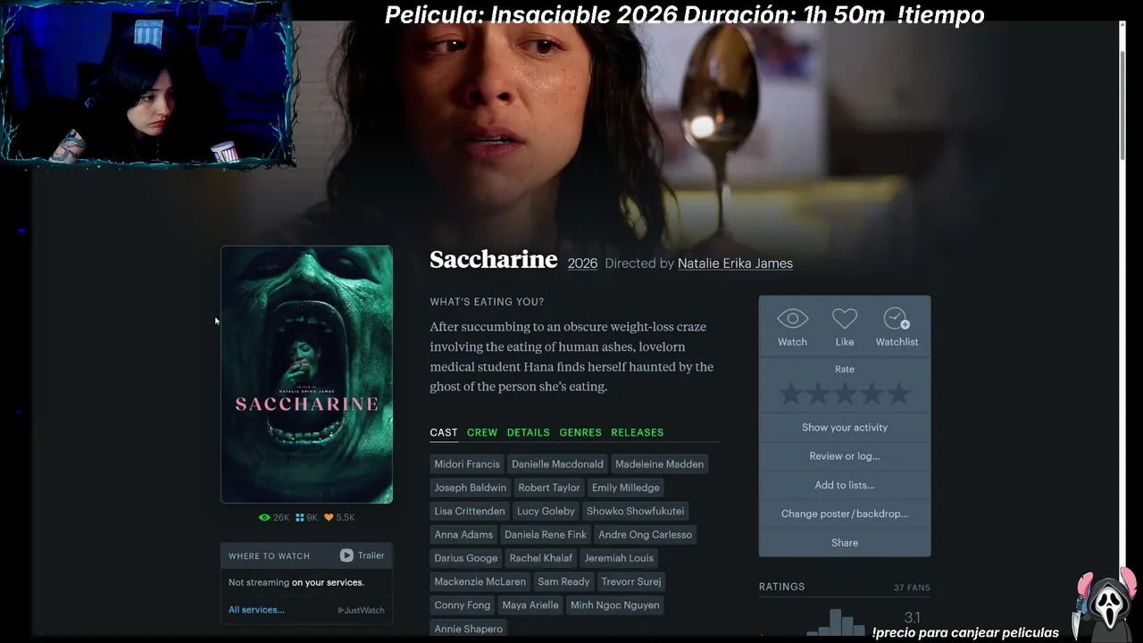Open director Natalie Erika James's page

pyautogui.click(x=735, y=263)
